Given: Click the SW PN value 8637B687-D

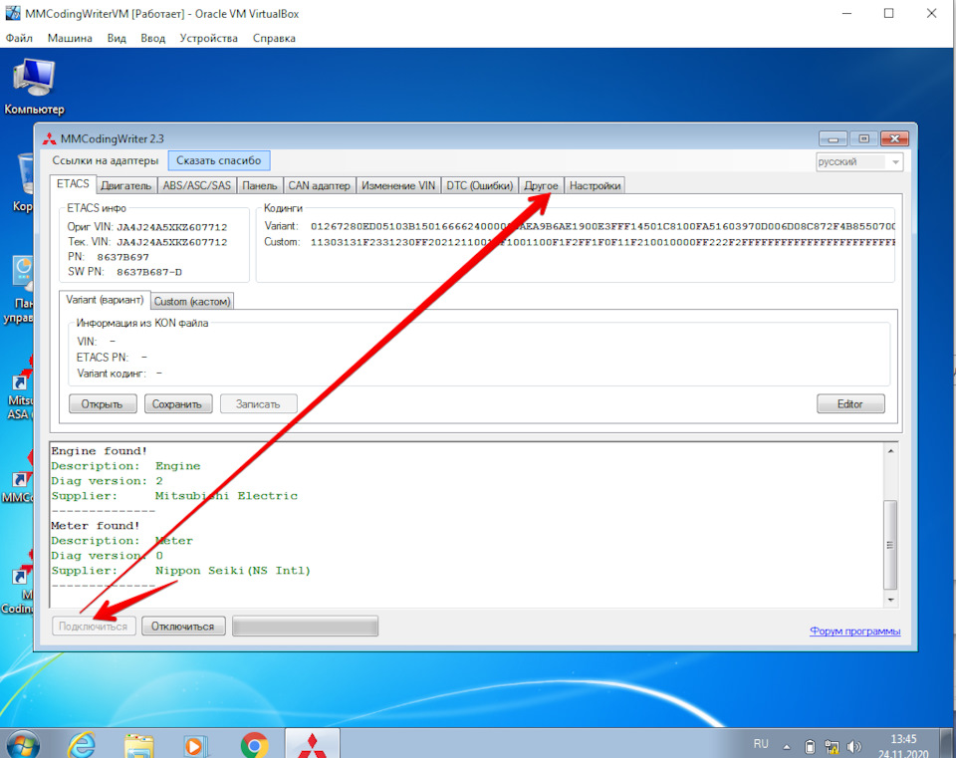Looking at the screenshot, I should point(149,272).
